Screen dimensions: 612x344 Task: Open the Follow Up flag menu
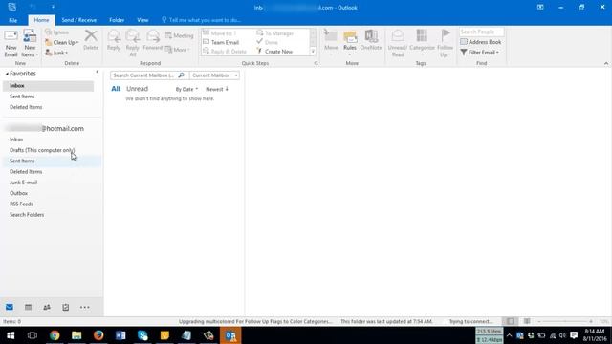pyautogui.click(x=445, y=43)
